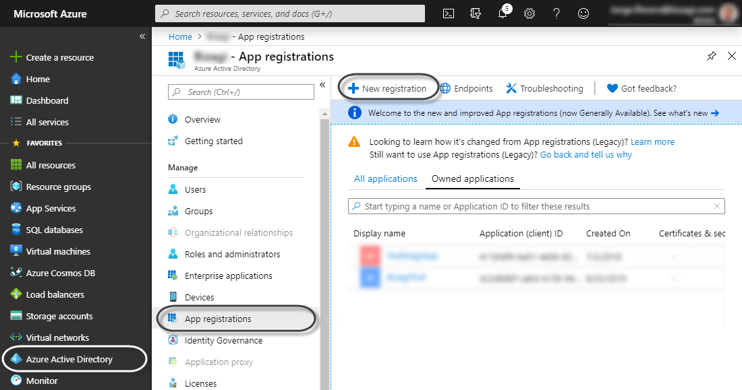Viewport: 742px width, 390px height.
Task: Open Users under Manage
Action: click(x=187, y=189)
